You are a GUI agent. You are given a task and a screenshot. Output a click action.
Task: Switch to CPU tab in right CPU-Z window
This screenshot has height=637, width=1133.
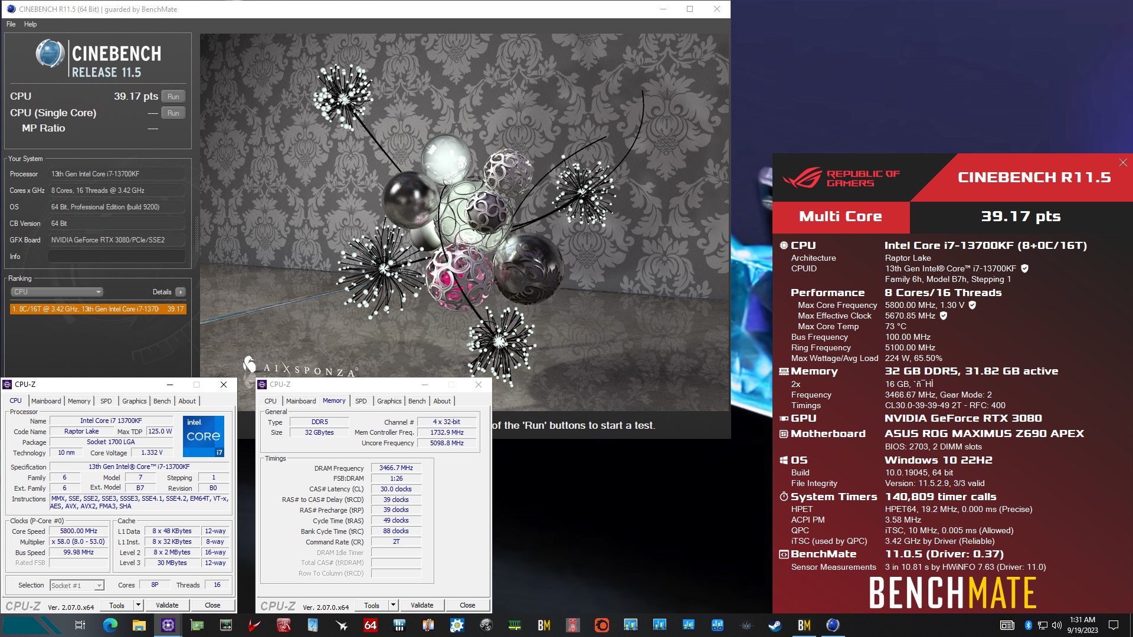click(270, 401)
